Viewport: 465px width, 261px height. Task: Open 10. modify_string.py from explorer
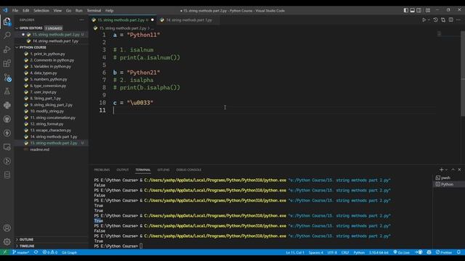46,111
